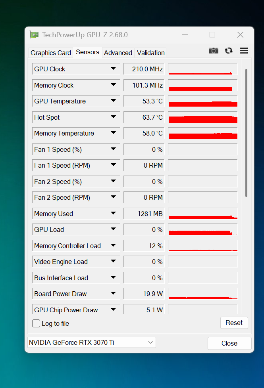
Task: Click the GPU Load value field
Action: pyautogui.click(x=144, y=230)
